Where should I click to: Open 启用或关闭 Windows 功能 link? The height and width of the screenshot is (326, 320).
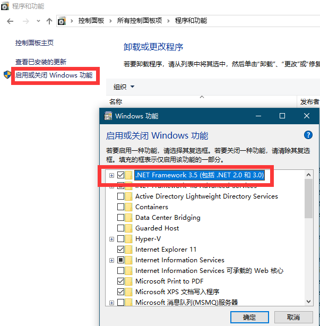coord(54,75)
